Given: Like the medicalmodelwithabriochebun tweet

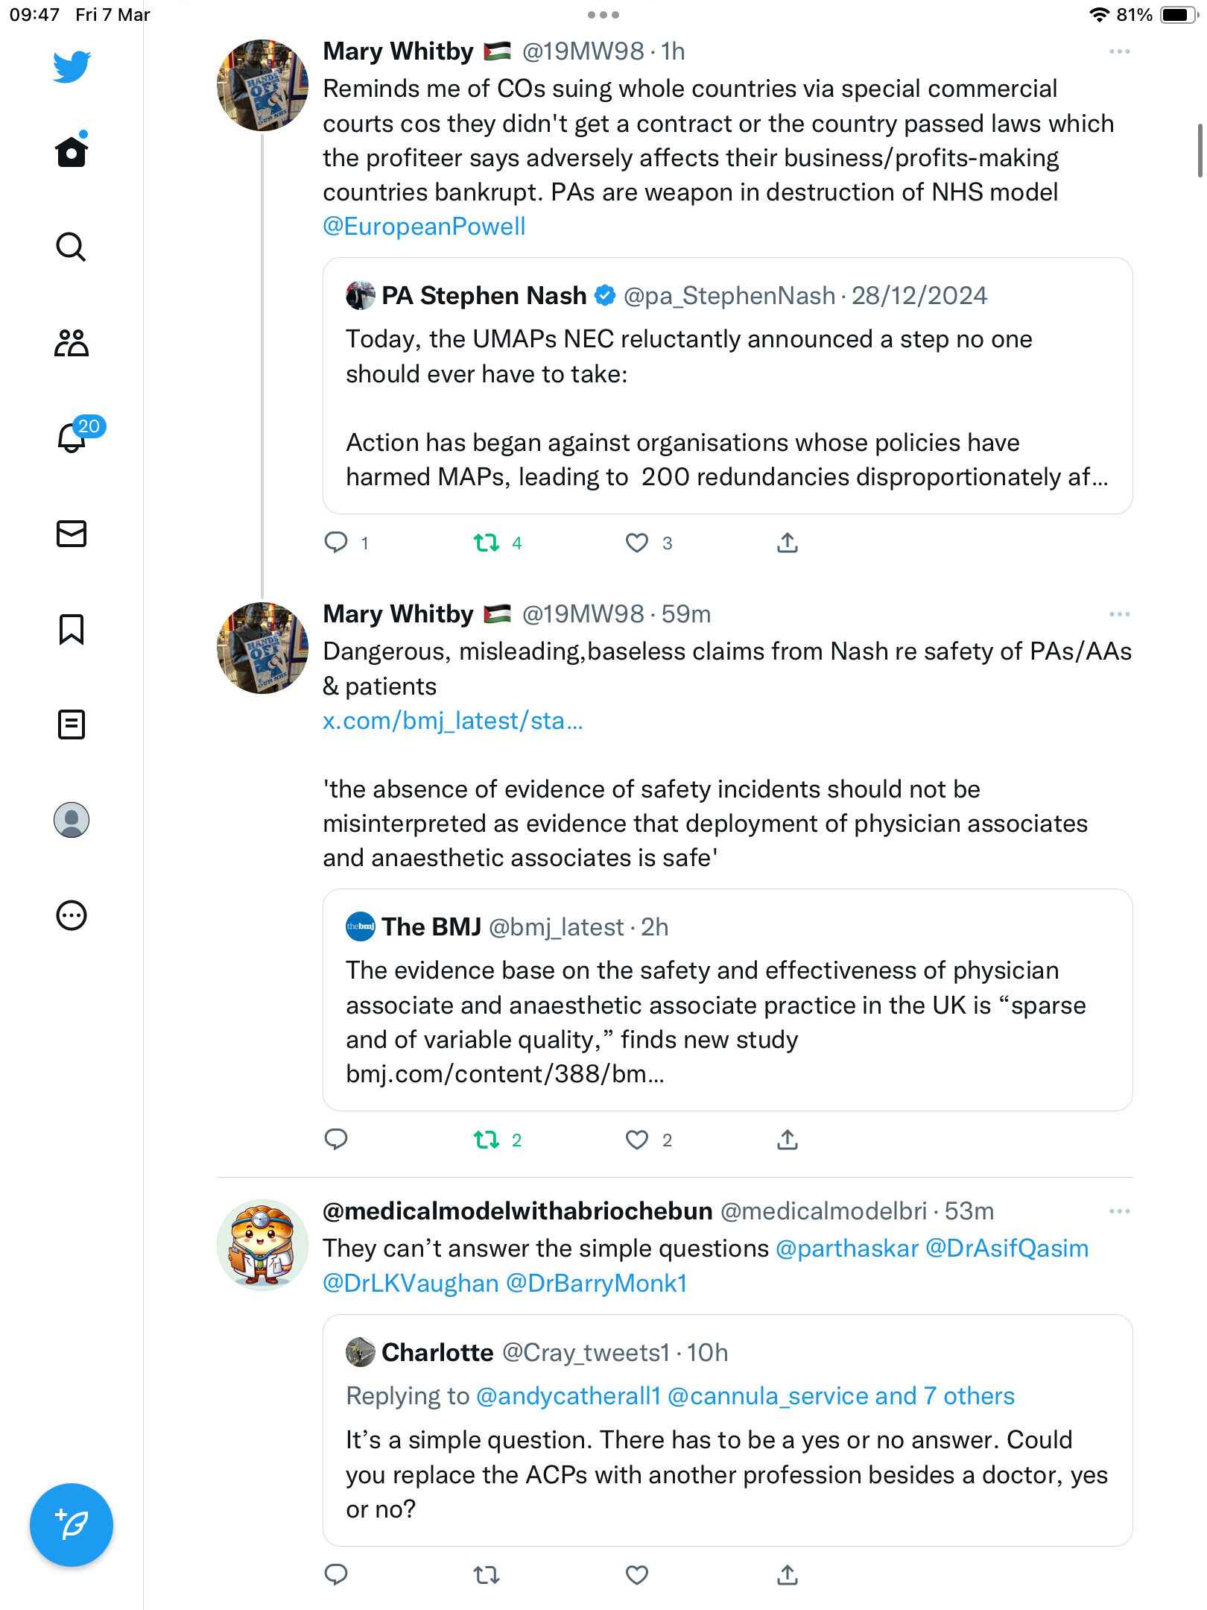Looking at the screenshot, I should point(637,1575).
